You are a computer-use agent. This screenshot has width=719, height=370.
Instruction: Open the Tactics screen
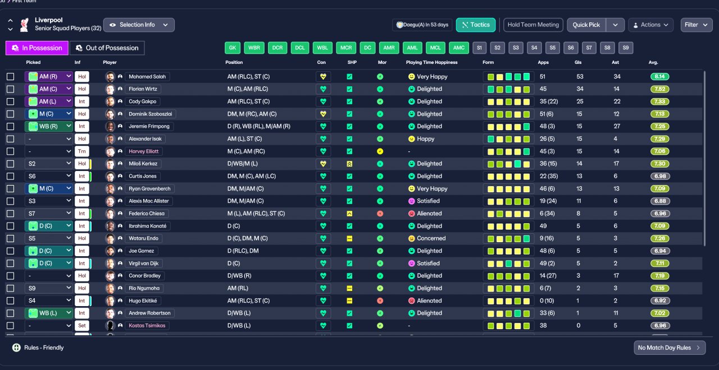(x=476, y=25)
